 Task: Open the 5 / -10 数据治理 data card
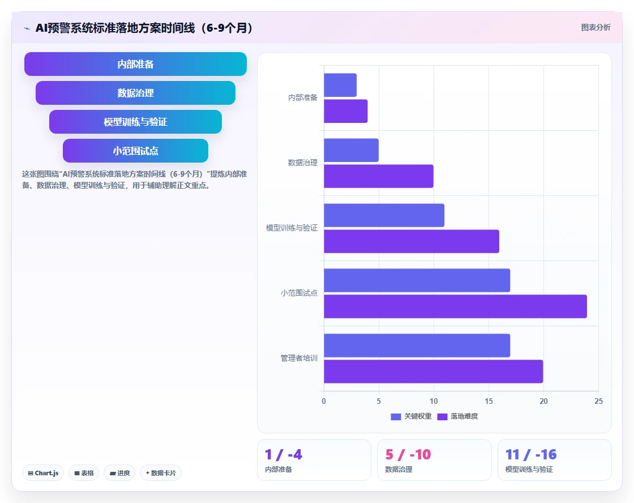pyautogui.click(x=434, y=460)
